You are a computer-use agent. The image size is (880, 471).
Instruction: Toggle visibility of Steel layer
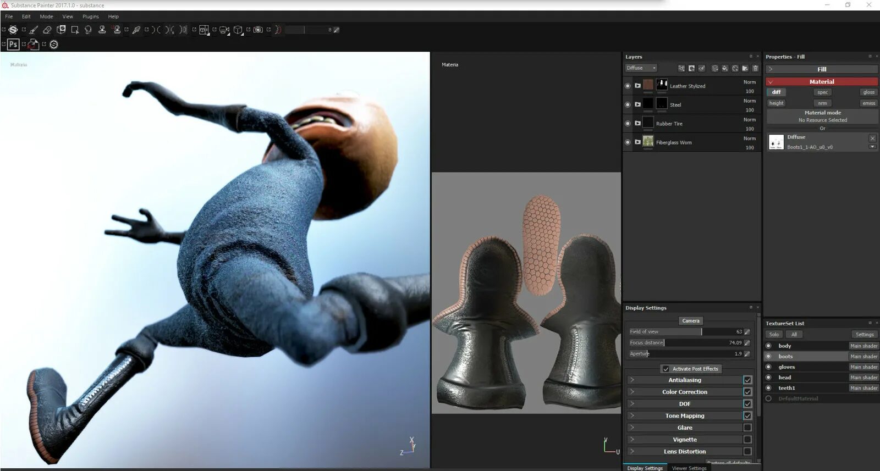click(x=628, y=104)
